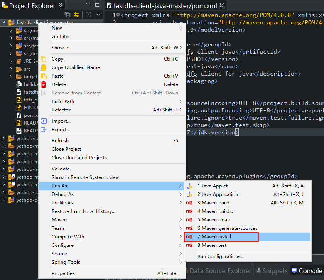Maximize the Project Explorer panel
Screen dimensions: 324x280
click(x=97, y=5)
